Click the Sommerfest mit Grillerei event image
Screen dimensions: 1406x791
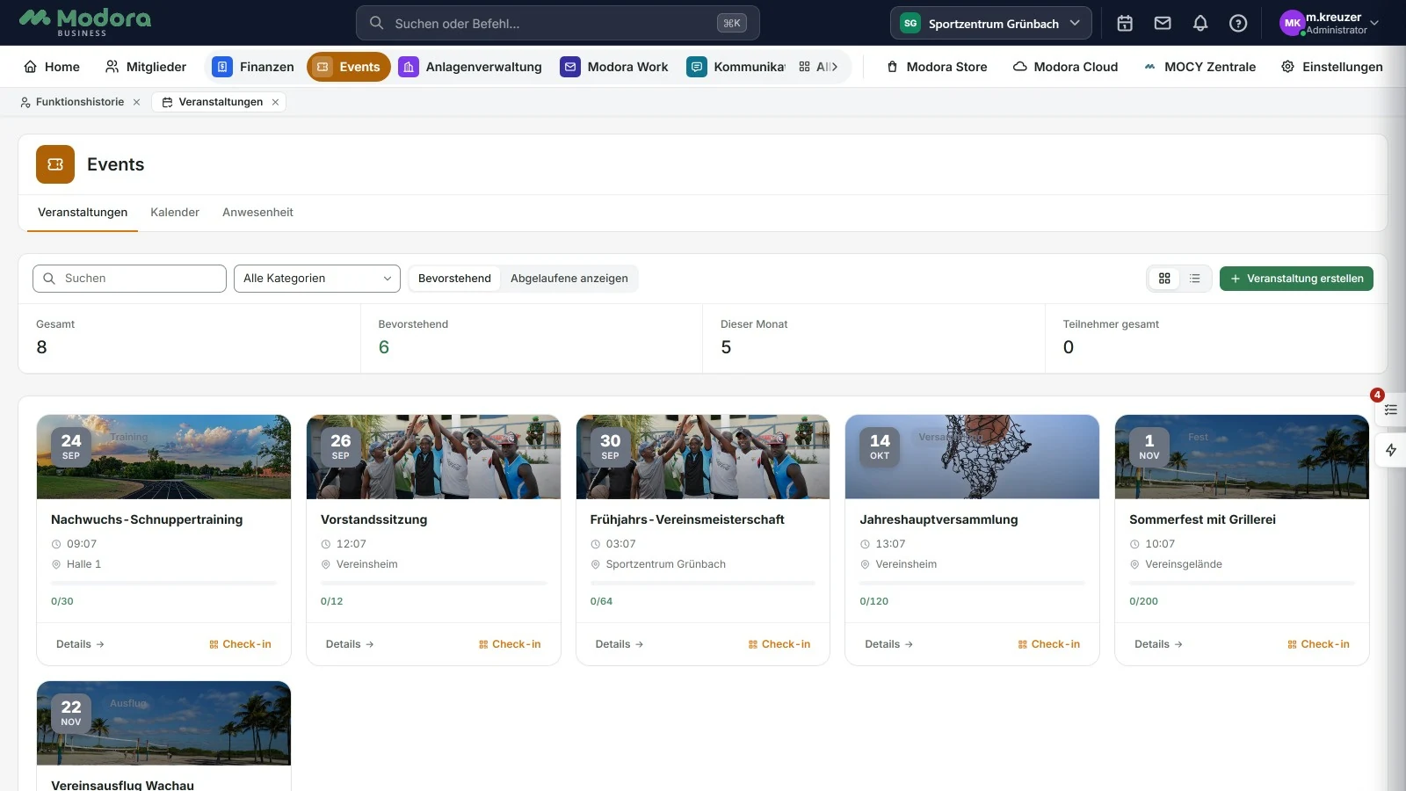pos(1242,457)
